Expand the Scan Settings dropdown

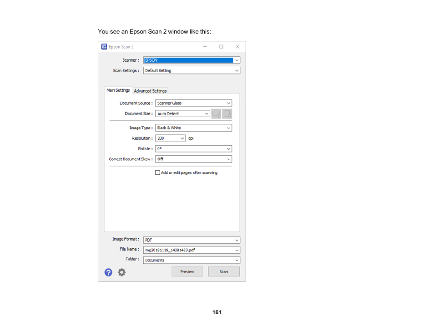192,71
